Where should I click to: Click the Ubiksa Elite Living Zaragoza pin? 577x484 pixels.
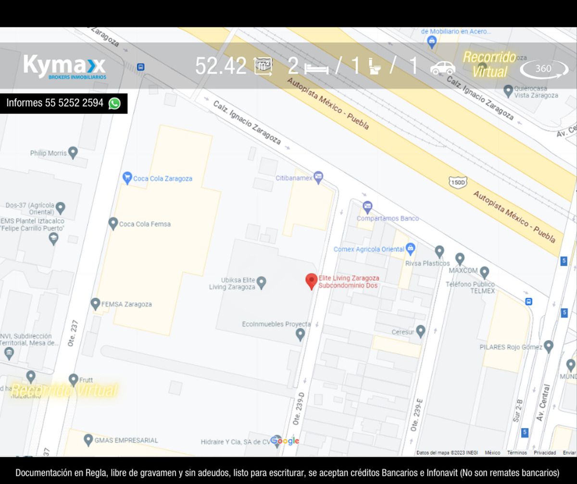tap(261, 282)
